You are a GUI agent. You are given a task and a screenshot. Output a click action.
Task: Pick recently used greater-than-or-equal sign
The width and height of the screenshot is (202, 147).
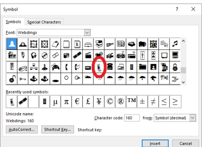(175, 101)
